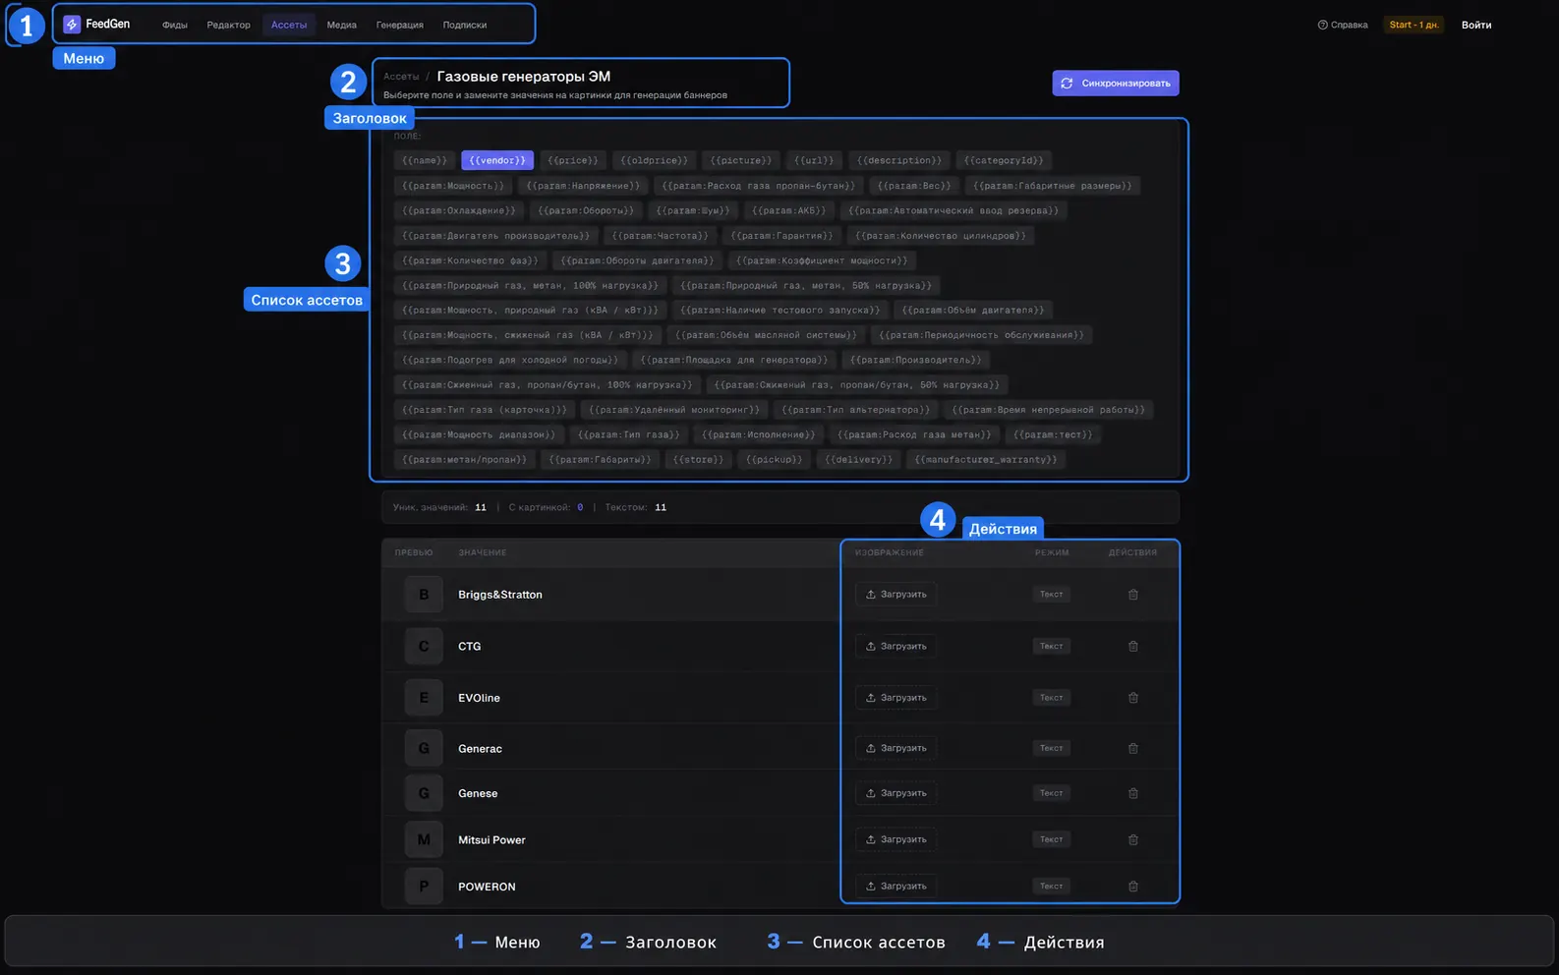Image resolution: width=1559 pixels, height=975 pixels.
Task: Click Загрузить for the CTG row
Action: click(895, 647)
